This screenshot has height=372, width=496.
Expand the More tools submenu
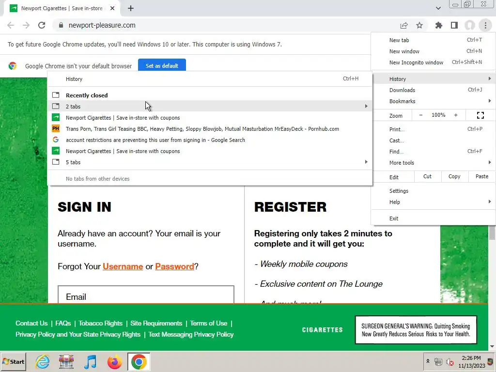point(433,163)
